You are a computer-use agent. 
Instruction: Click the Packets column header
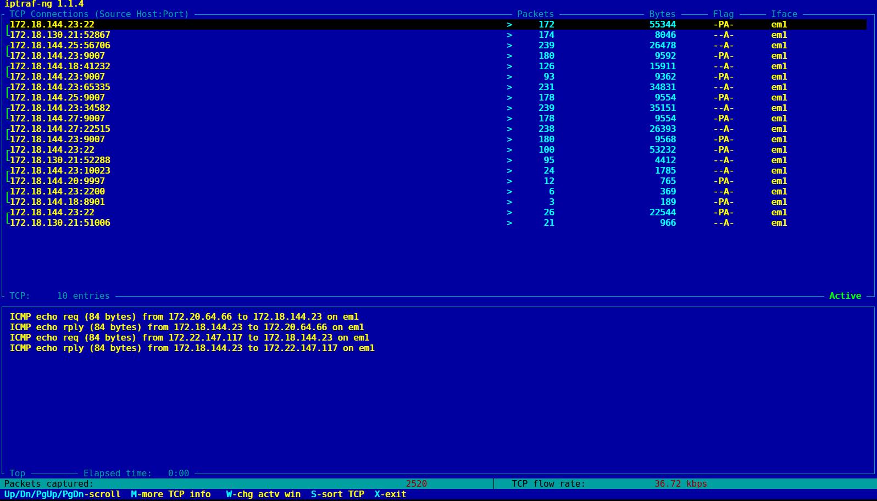(536, 14)
